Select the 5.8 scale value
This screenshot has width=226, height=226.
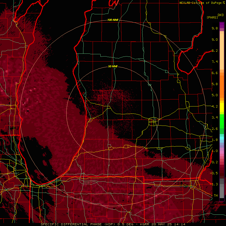point(215,84)
